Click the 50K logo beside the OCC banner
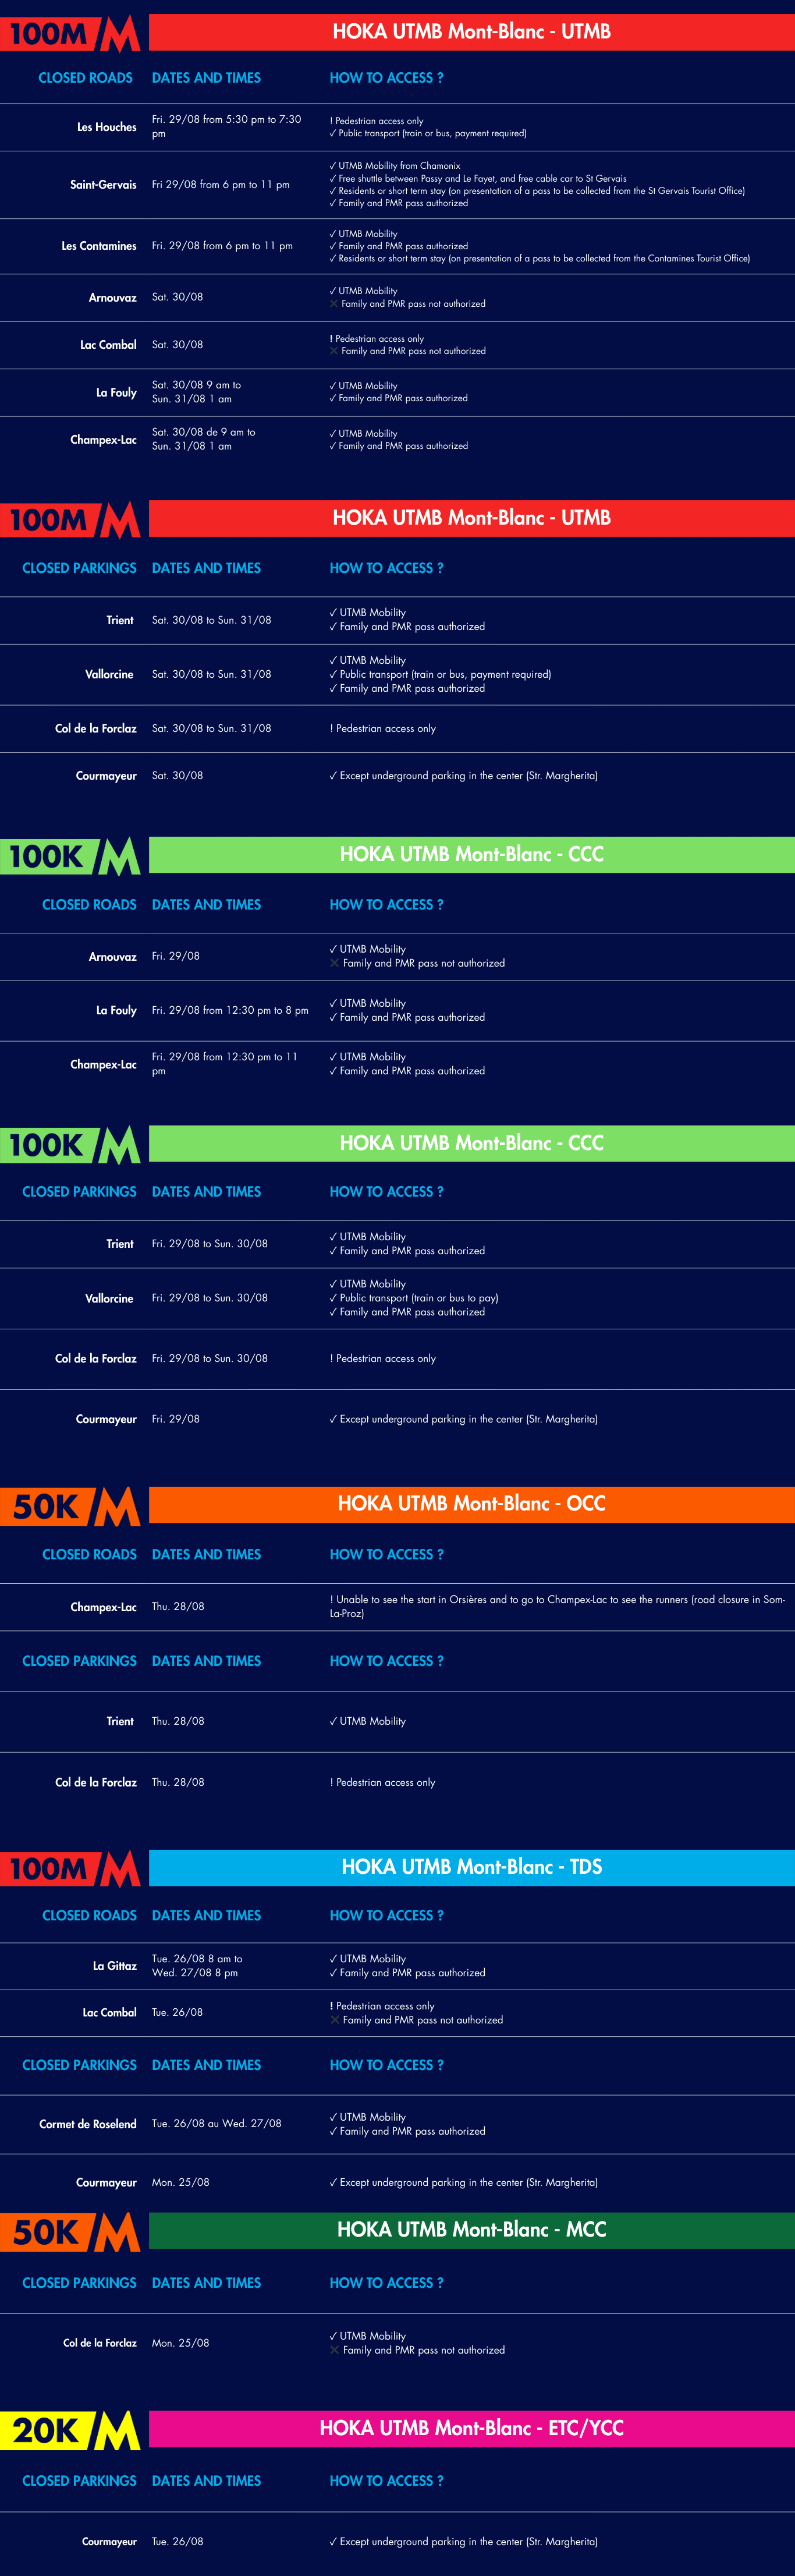The image size is (795, 2576). (x=70, y=1506)
